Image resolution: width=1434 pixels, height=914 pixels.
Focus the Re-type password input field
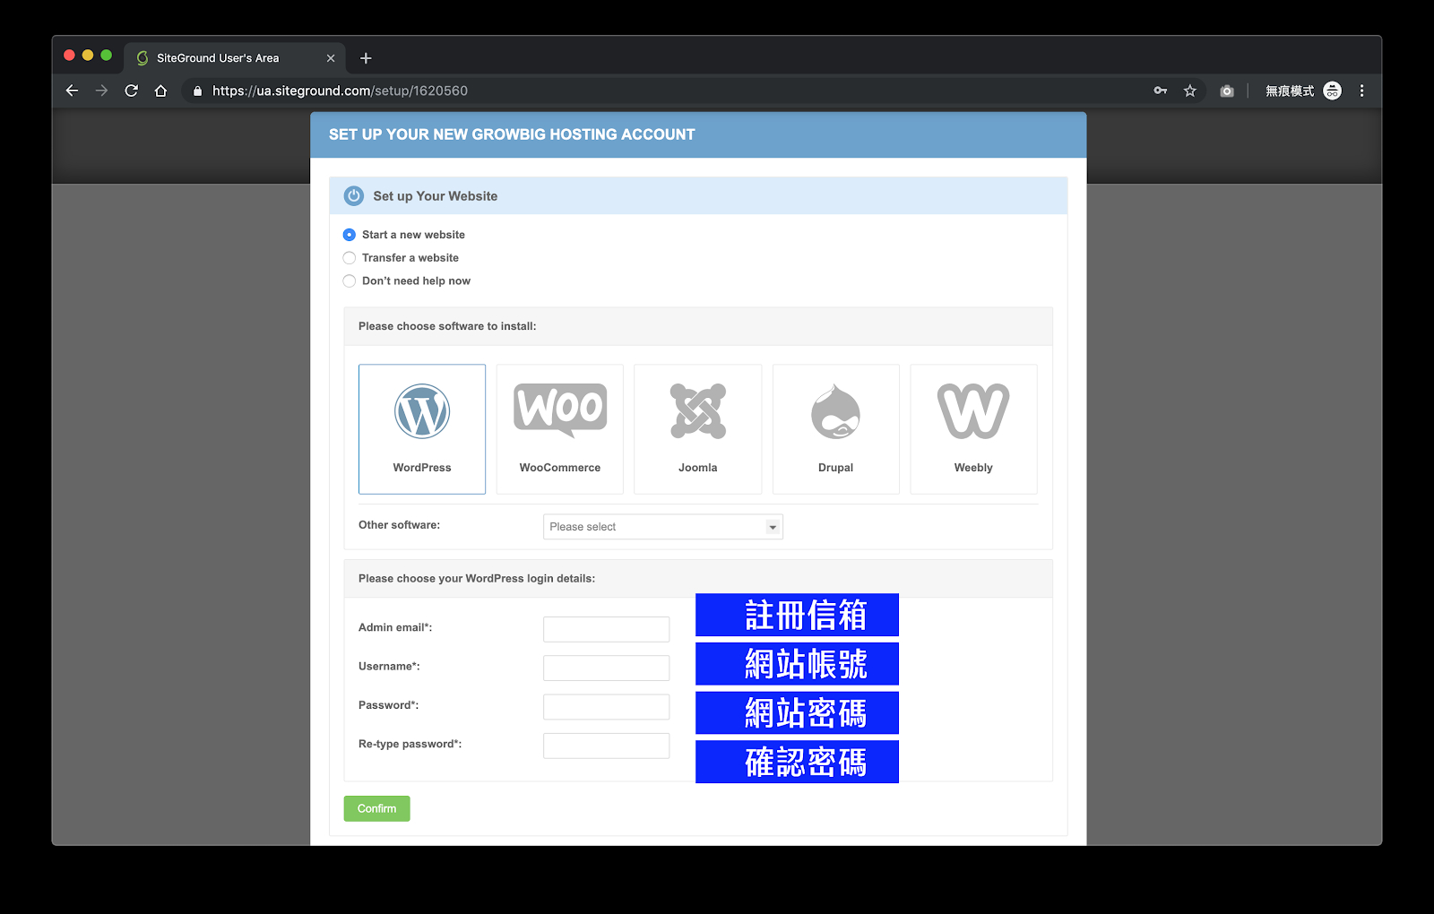pos(607,746)
